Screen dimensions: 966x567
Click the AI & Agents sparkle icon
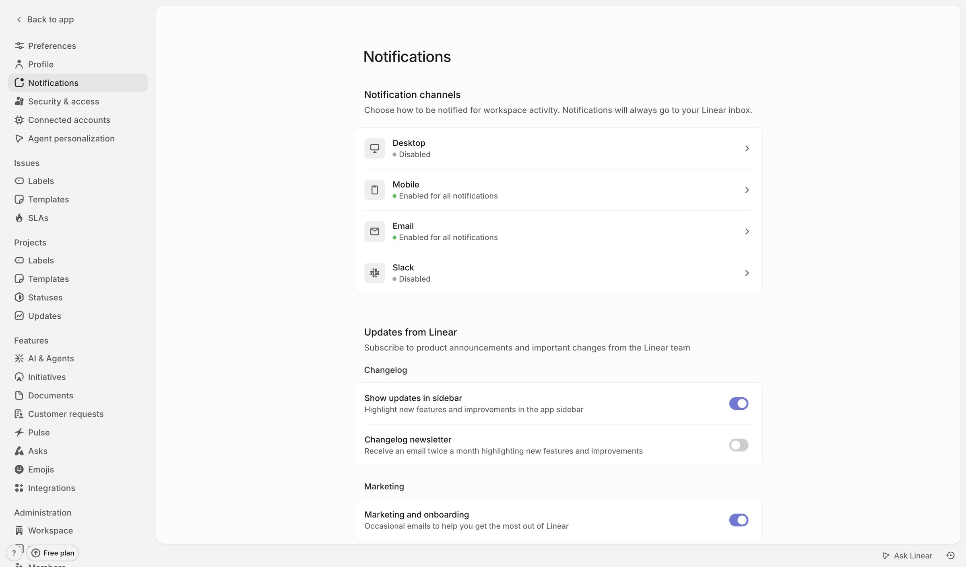coord(19,359)
